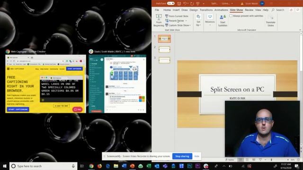Open File Explorer from the taskbar
303x170 pixels.
pos(116,166)
